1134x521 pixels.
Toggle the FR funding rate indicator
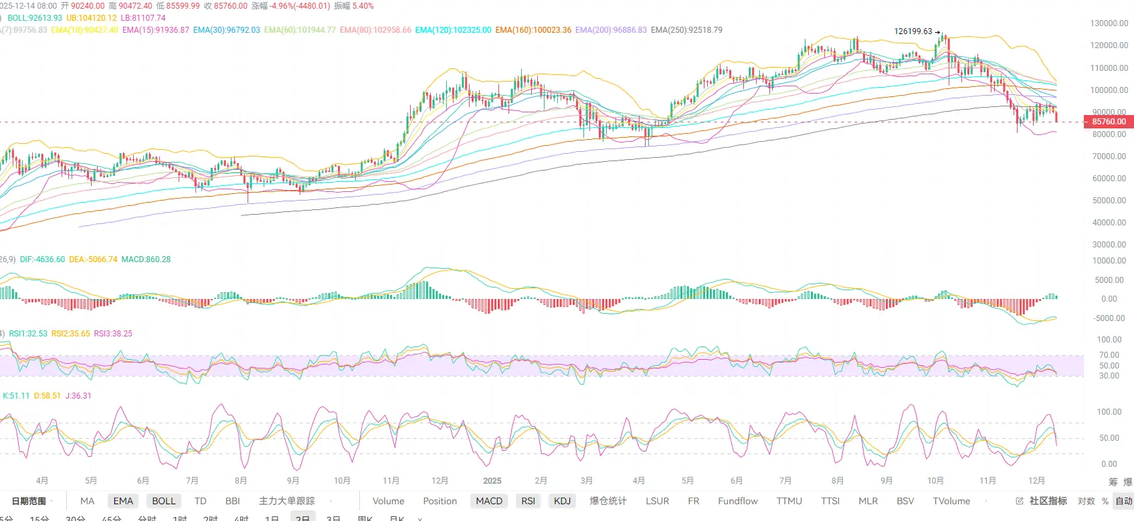(x=694, y=501)
